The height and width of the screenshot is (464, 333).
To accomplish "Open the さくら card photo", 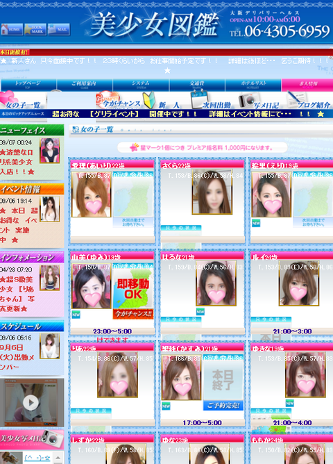I will point(212,192).
